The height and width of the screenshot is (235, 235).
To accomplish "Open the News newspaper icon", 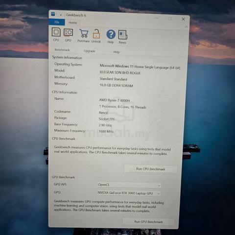I will 122,37.
